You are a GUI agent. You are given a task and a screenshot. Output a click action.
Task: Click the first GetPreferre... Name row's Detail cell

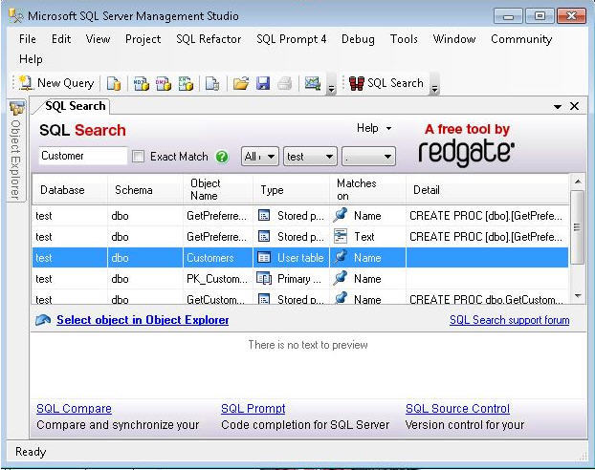(487, 216)
